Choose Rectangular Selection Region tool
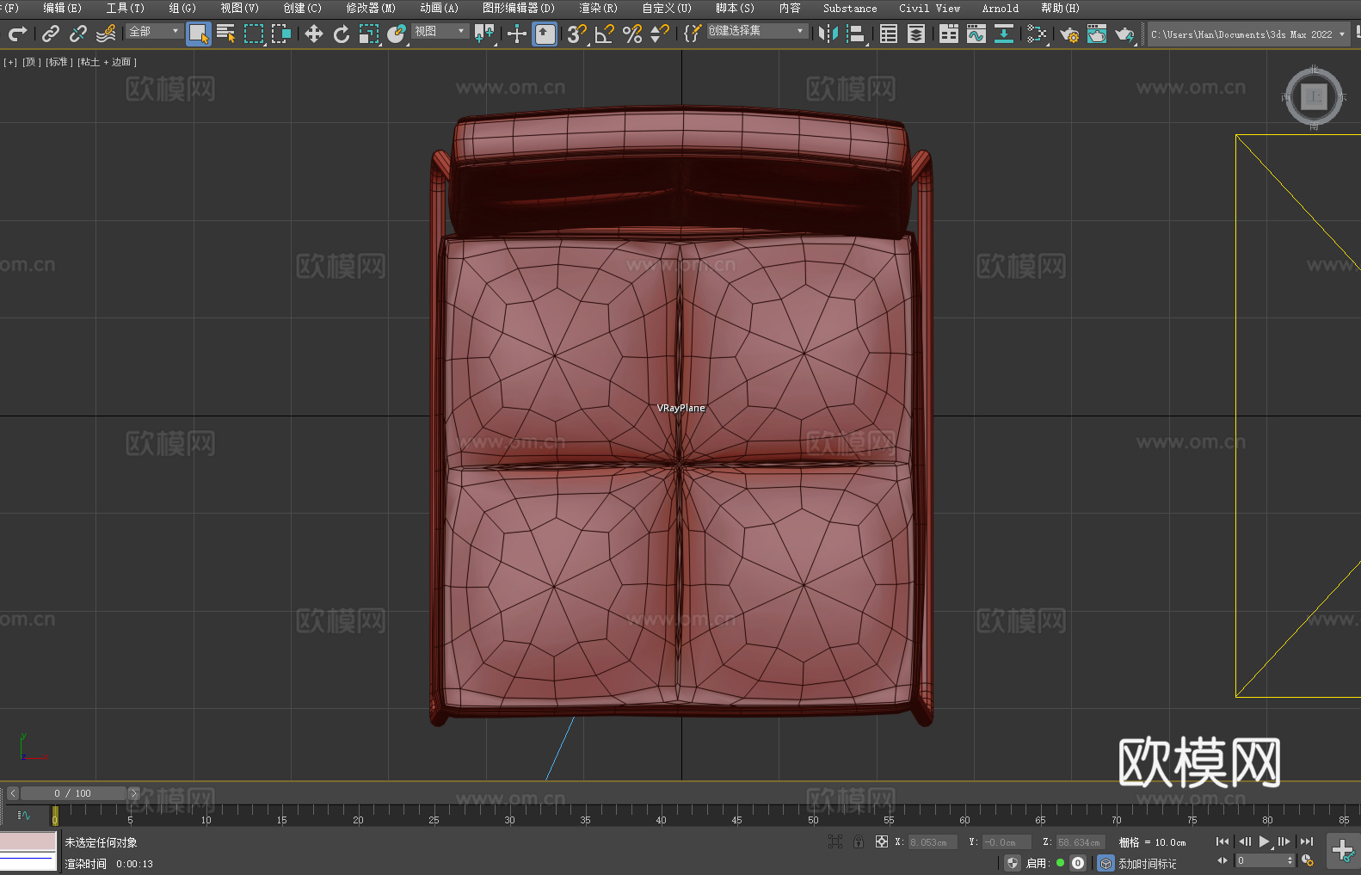Viewport: 1361px width, 875px height. [254, 34]
